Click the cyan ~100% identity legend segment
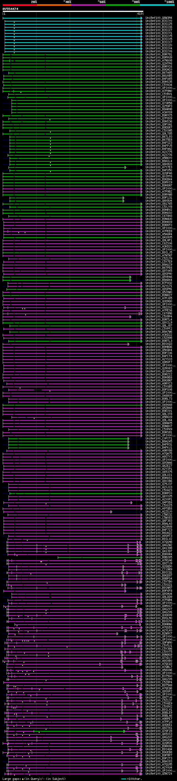 click(x=157, y=5)
